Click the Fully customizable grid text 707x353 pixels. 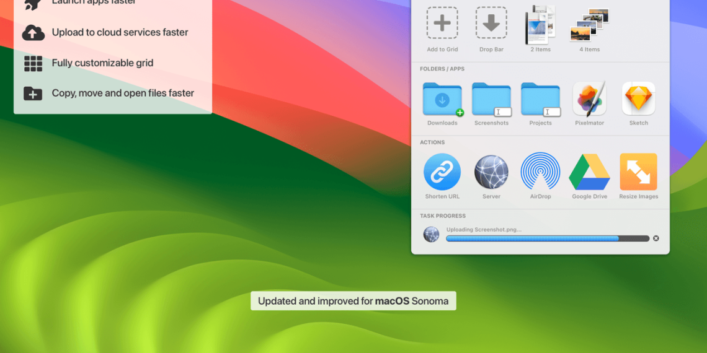click(x=102, y=63)
